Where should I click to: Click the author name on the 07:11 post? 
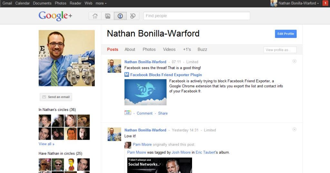click(145, 62)
